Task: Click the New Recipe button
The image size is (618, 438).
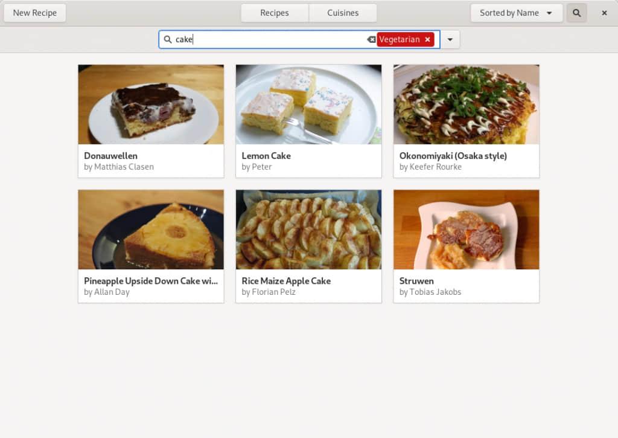Action: coord(35,13)
